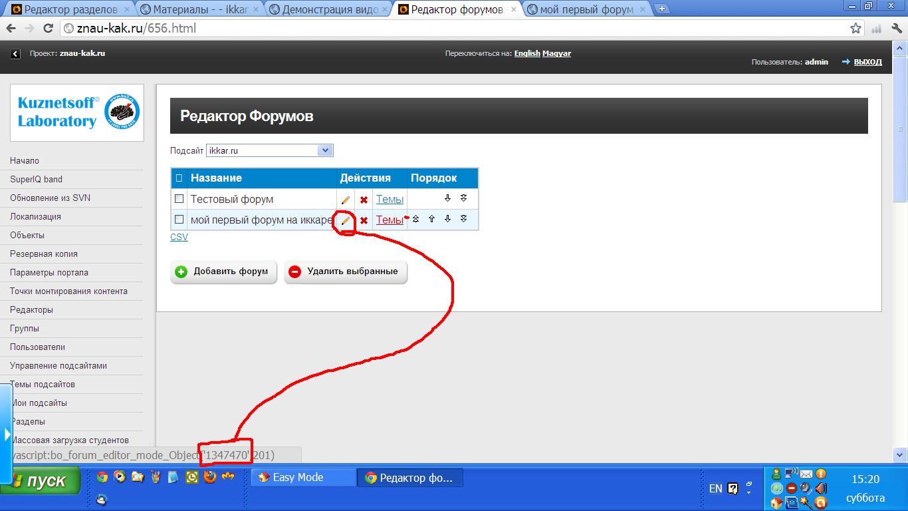Open the CSV export link
The width and height of the screenshot is (908, 511).
pyautogui.click(x=179, y=237)
